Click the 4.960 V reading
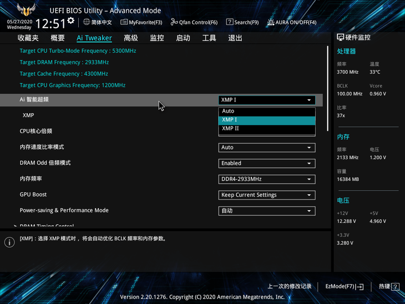This screenshot has width=405, height=304. 378,221
